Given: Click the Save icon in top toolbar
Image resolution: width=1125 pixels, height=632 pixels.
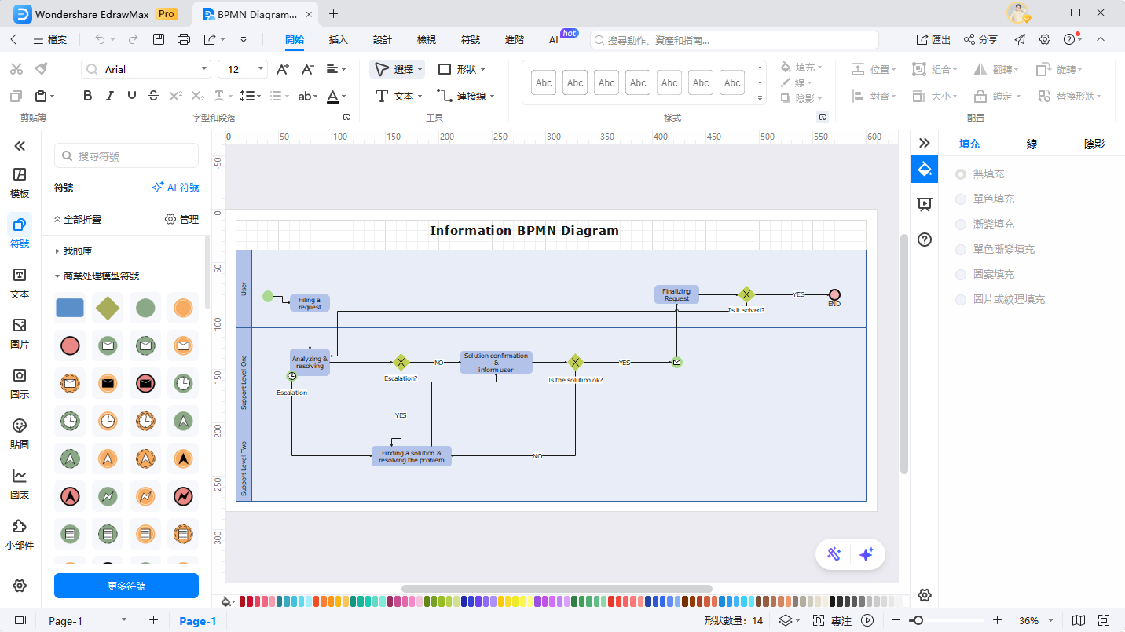Looking at the screenshot, I should point(159,39).
